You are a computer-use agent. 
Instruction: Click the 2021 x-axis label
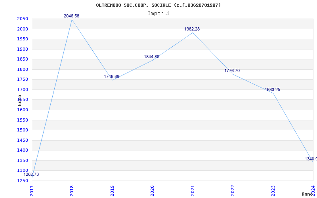point(193,190)
